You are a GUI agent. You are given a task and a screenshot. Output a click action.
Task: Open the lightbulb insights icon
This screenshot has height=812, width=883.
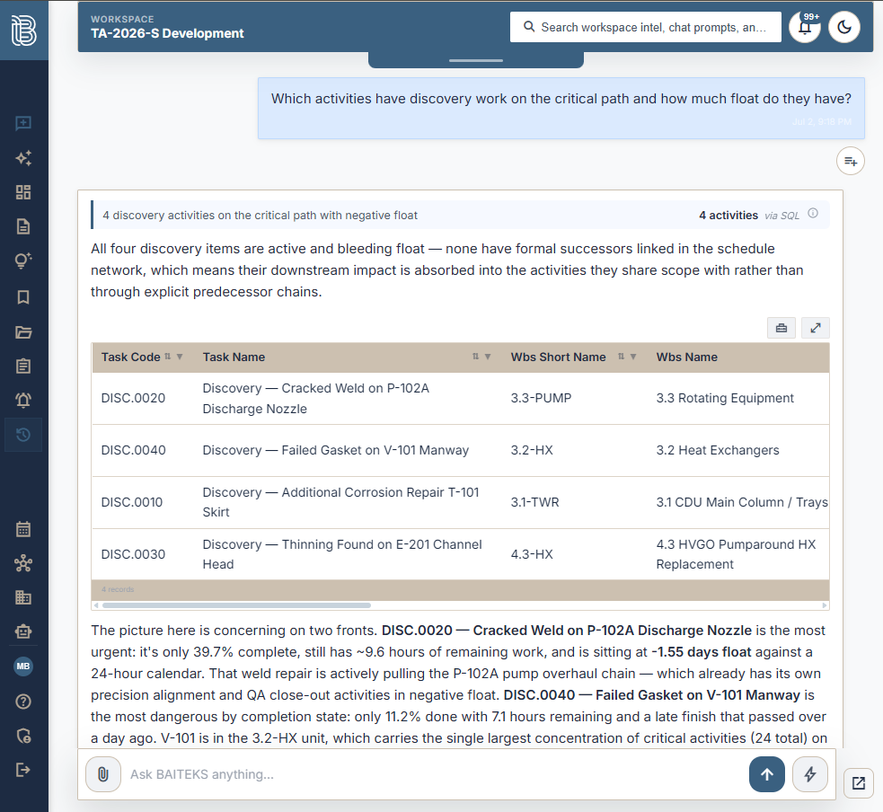[x=23, y=260]
